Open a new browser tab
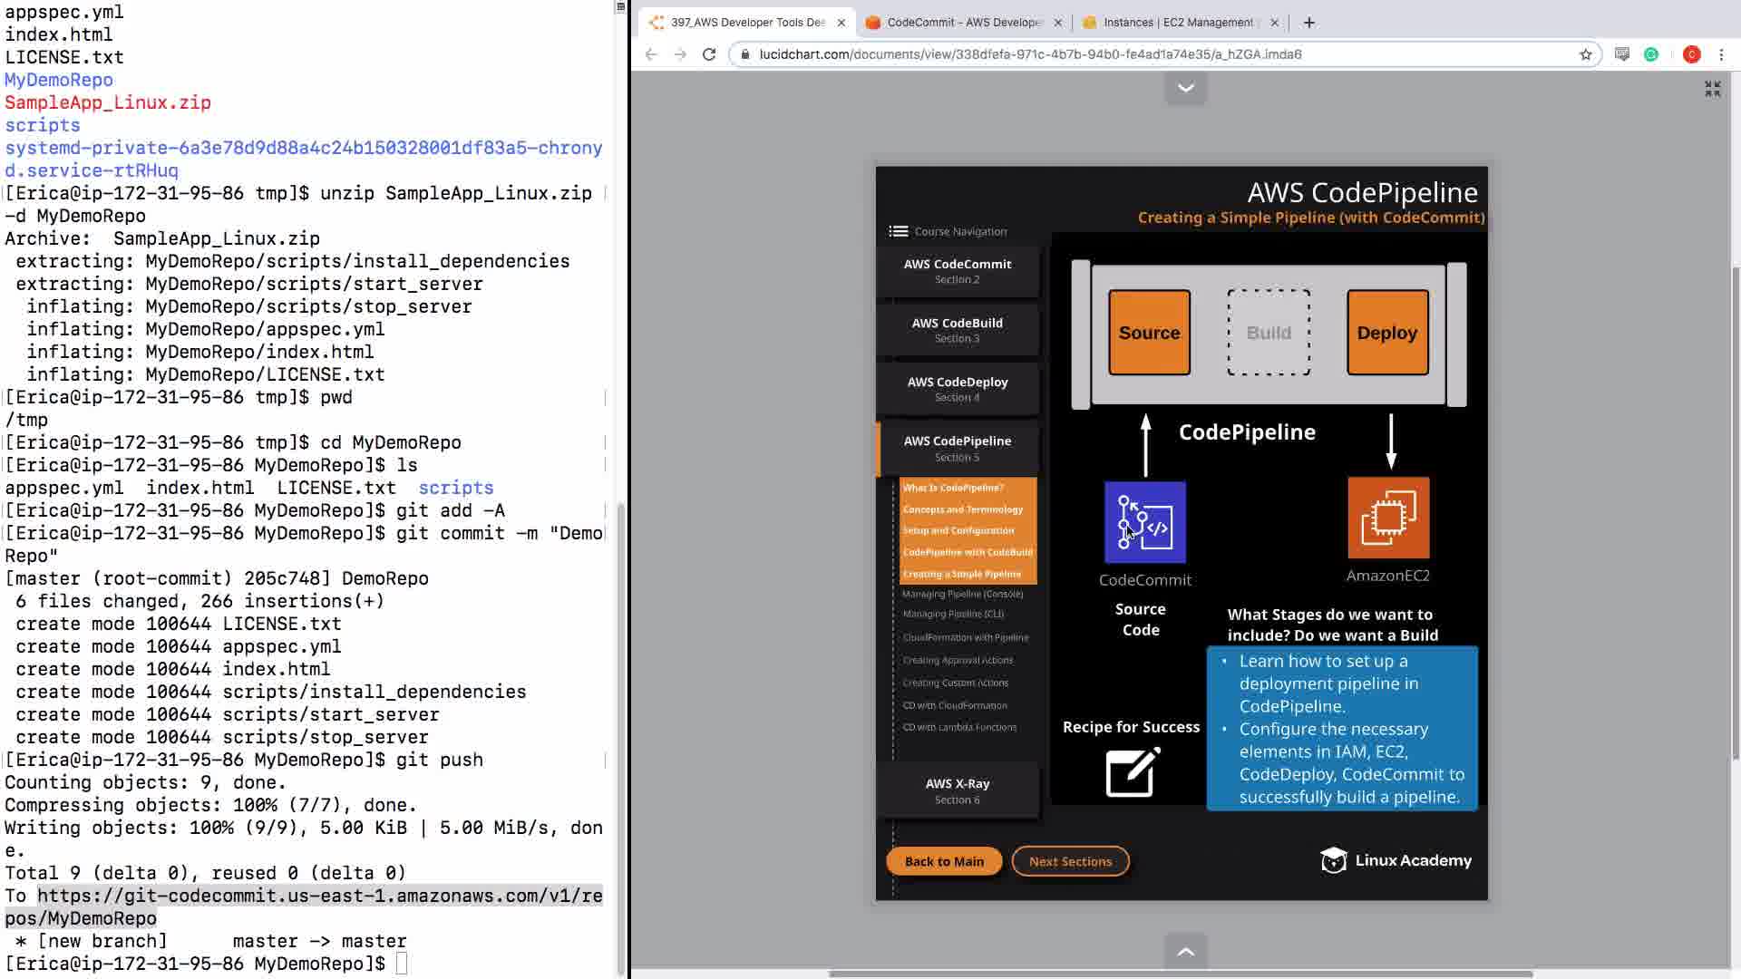This screenshot has width=1741, height=979. pos(1308,23)
